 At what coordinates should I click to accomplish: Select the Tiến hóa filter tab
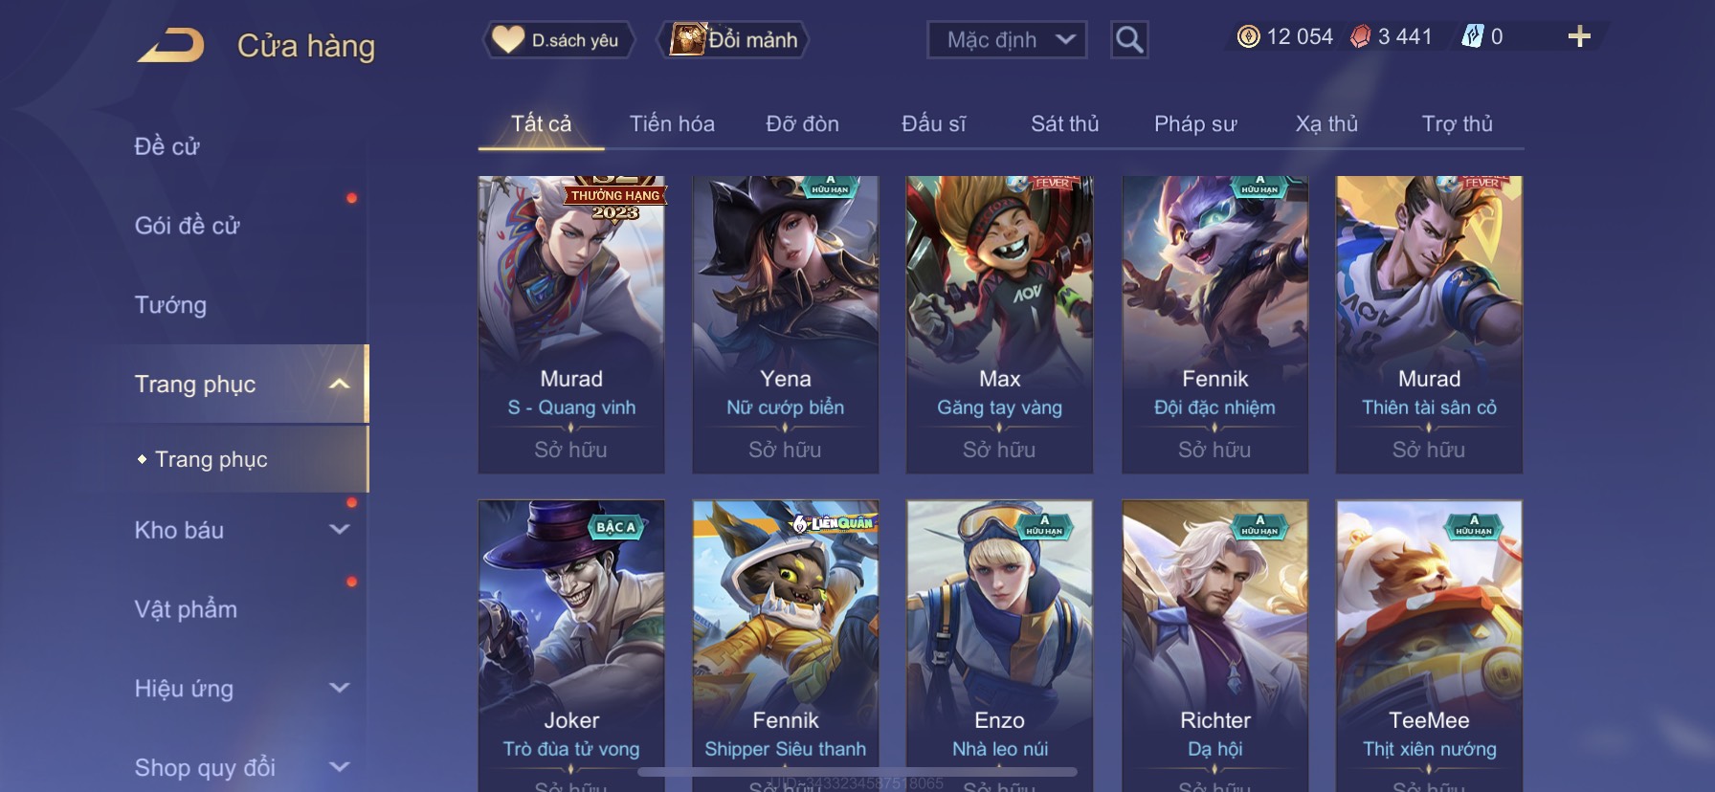(672, 123)
